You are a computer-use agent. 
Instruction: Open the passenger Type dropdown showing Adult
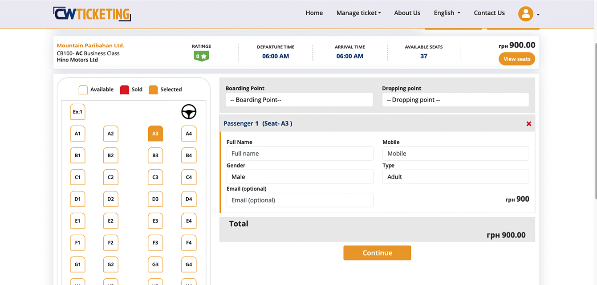[x=455, y=176]
